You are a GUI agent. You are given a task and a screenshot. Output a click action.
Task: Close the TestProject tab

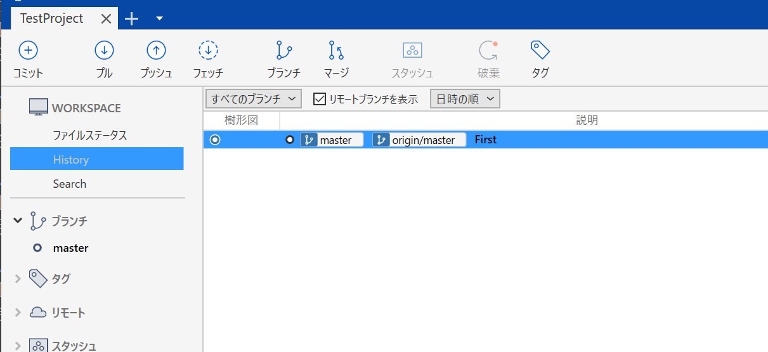pos(106,19)
